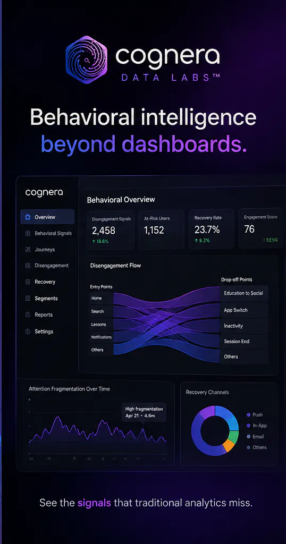The height and width of the screenshot is (544, 286).
Task: Select the Disengagement Signals 2,458 card
Action: (111, 229)
